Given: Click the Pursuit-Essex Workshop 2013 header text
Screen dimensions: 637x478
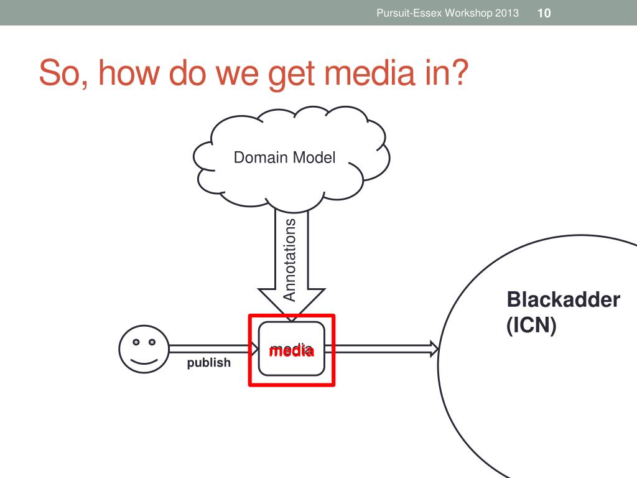Looking at the screenshot, I should 447,13.
